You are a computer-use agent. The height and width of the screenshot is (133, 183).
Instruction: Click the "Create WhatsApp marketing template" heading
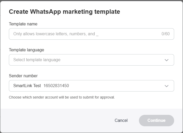click(x=64, y=12)
